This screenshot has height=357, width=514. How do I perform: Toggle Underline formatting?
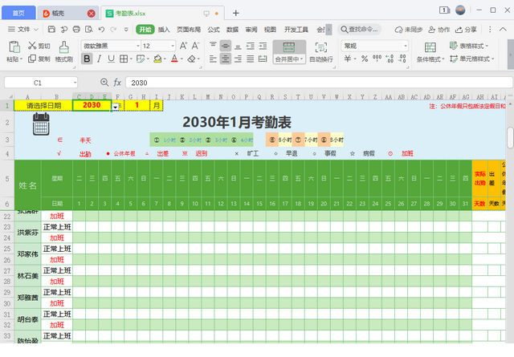tap(112, 59)
